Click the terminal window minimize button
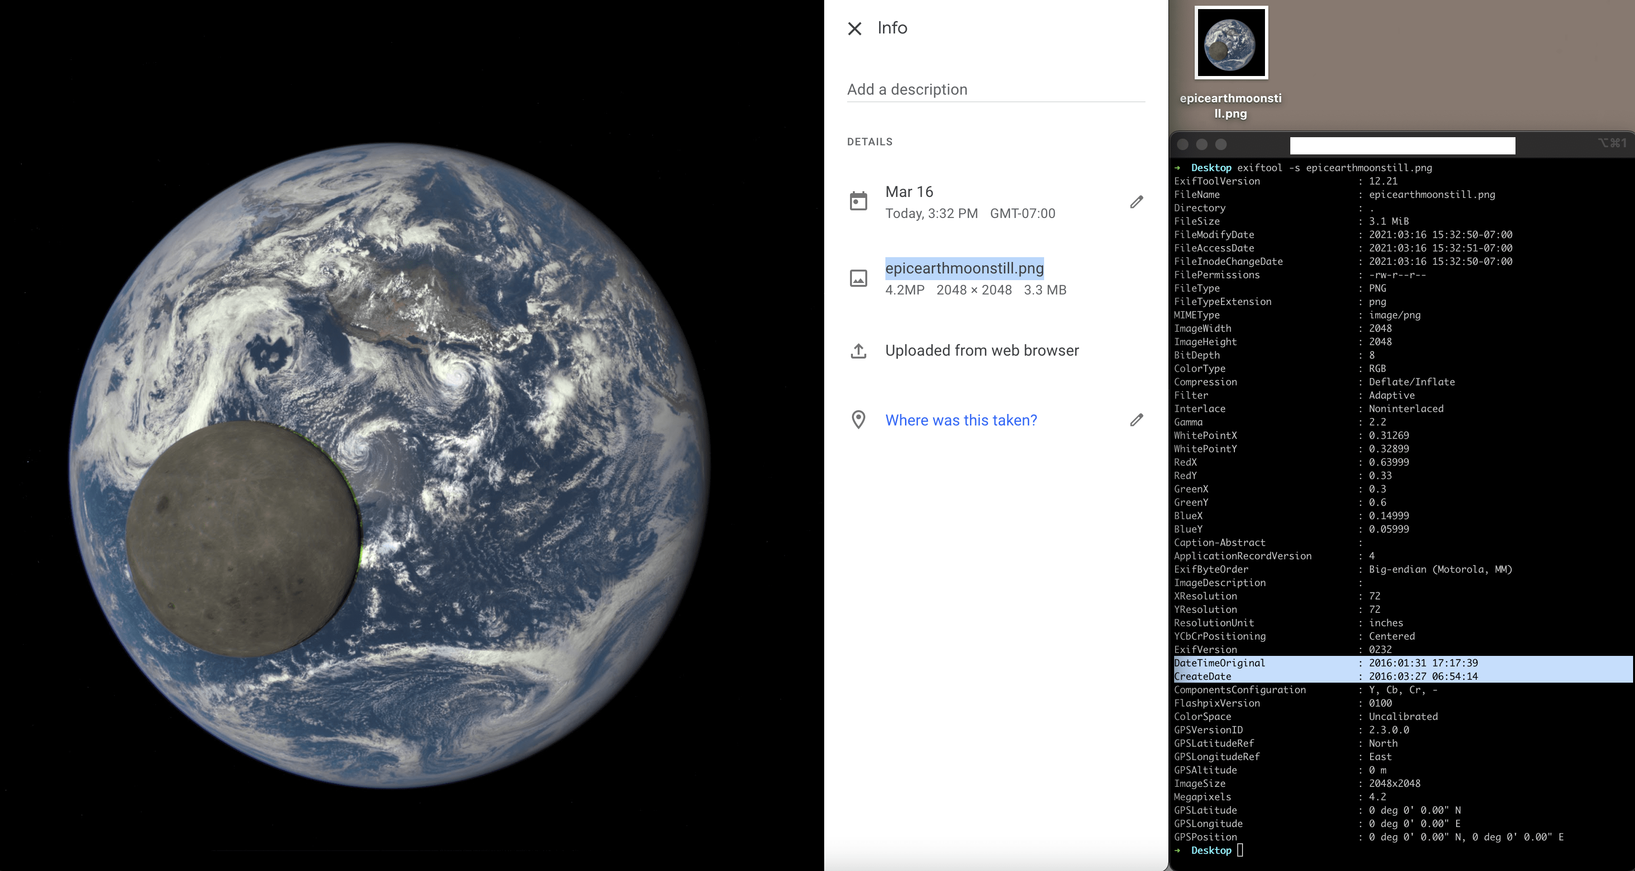This screenshot has width=1635, height=871. tap(1201, 144)
